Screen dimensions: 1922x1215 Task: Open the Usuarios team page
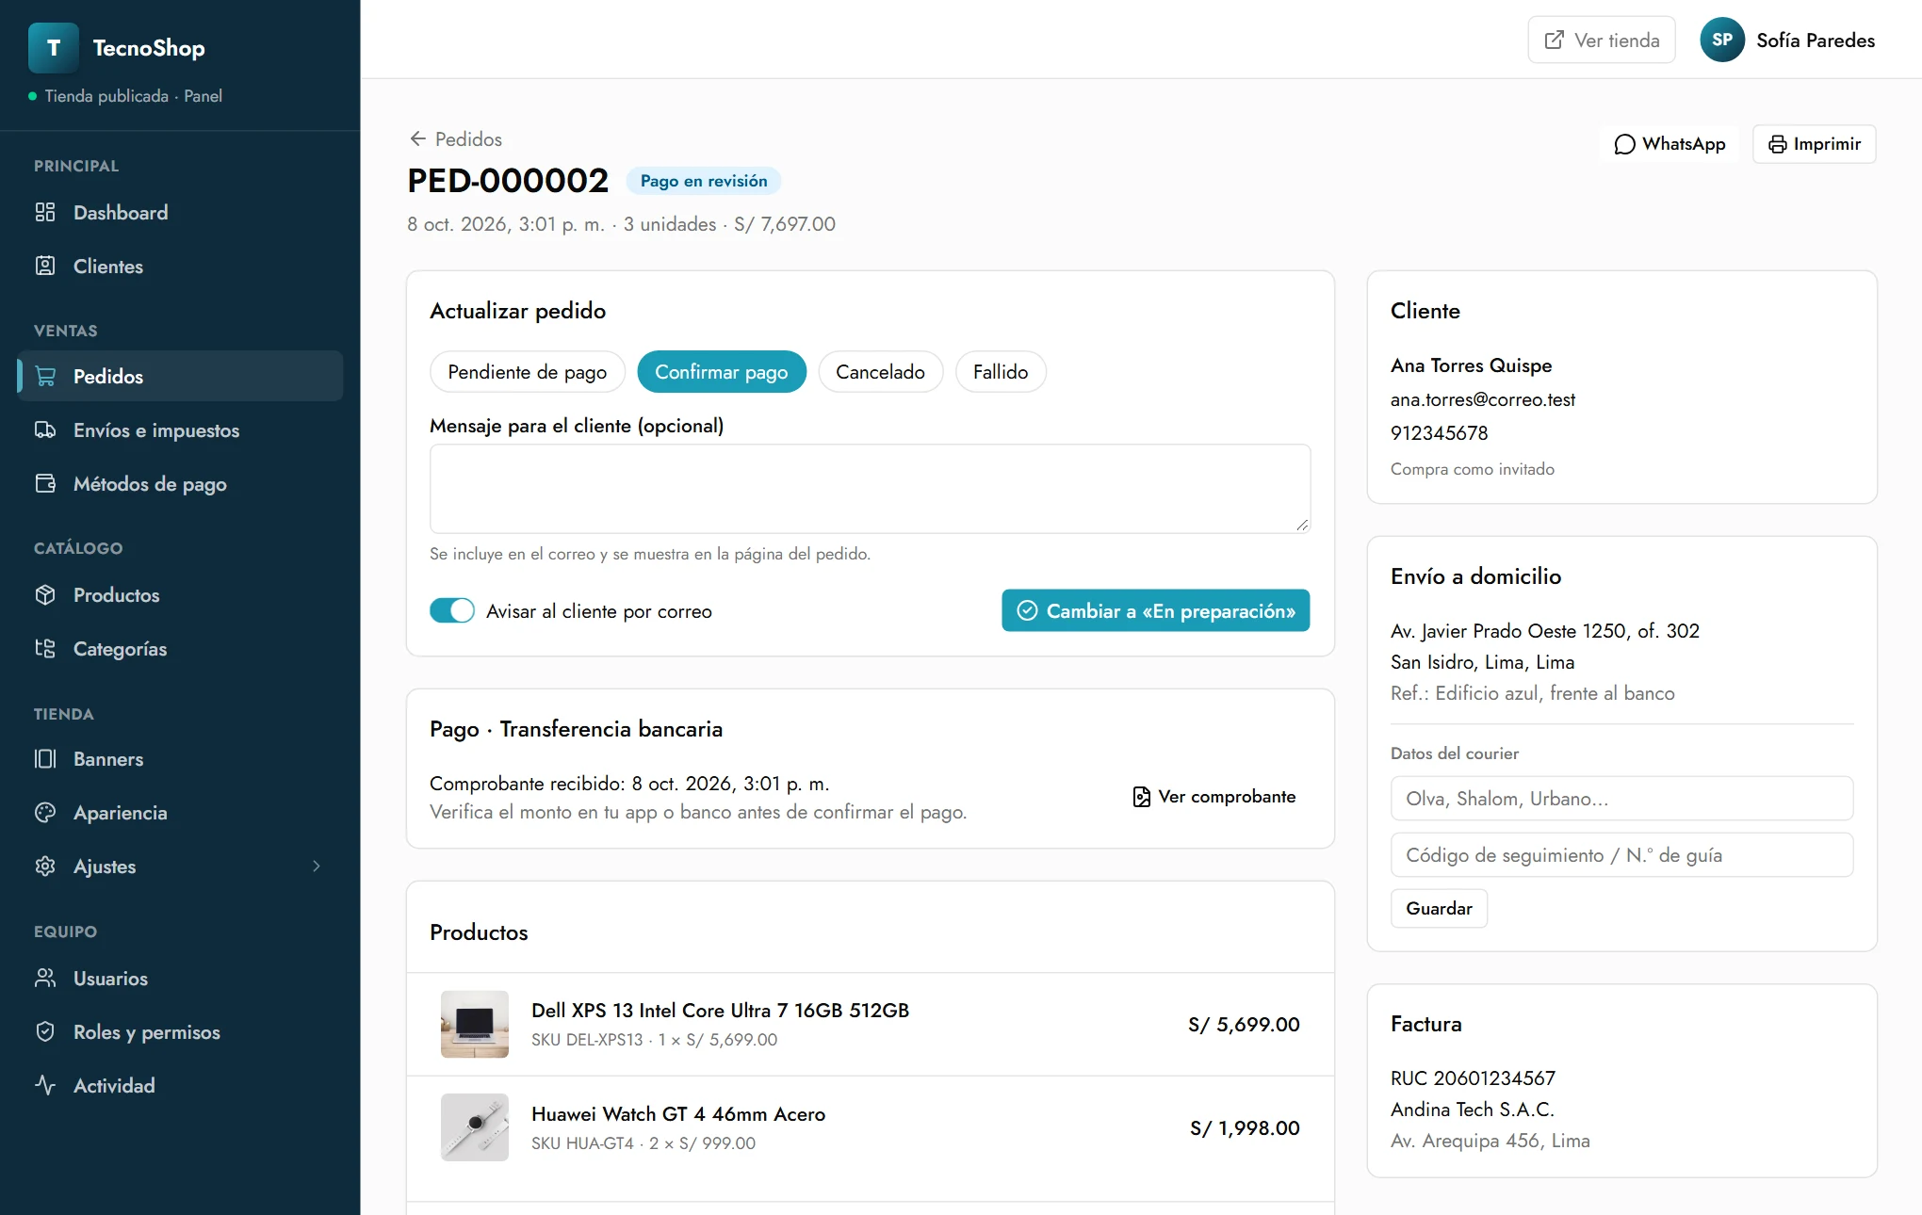(180, 979)
